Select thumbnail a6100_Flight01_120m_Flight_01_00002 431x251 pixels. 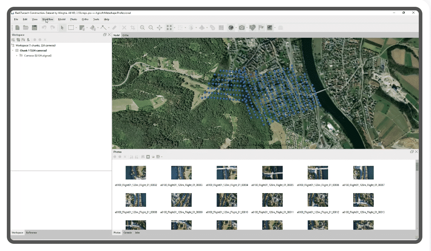(x=136, y=173)
